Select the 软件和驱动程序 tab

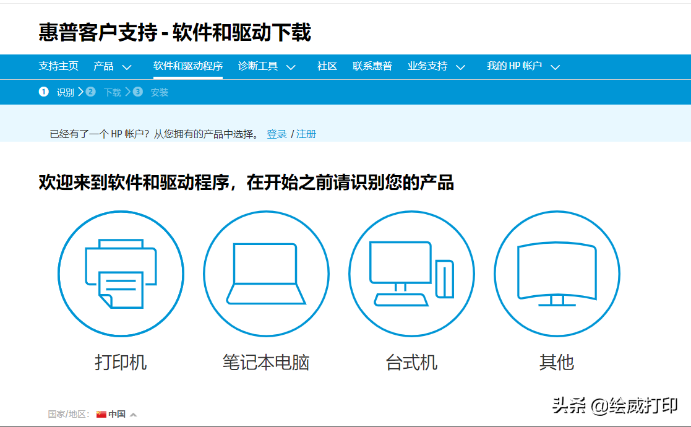tap(187, 66)
